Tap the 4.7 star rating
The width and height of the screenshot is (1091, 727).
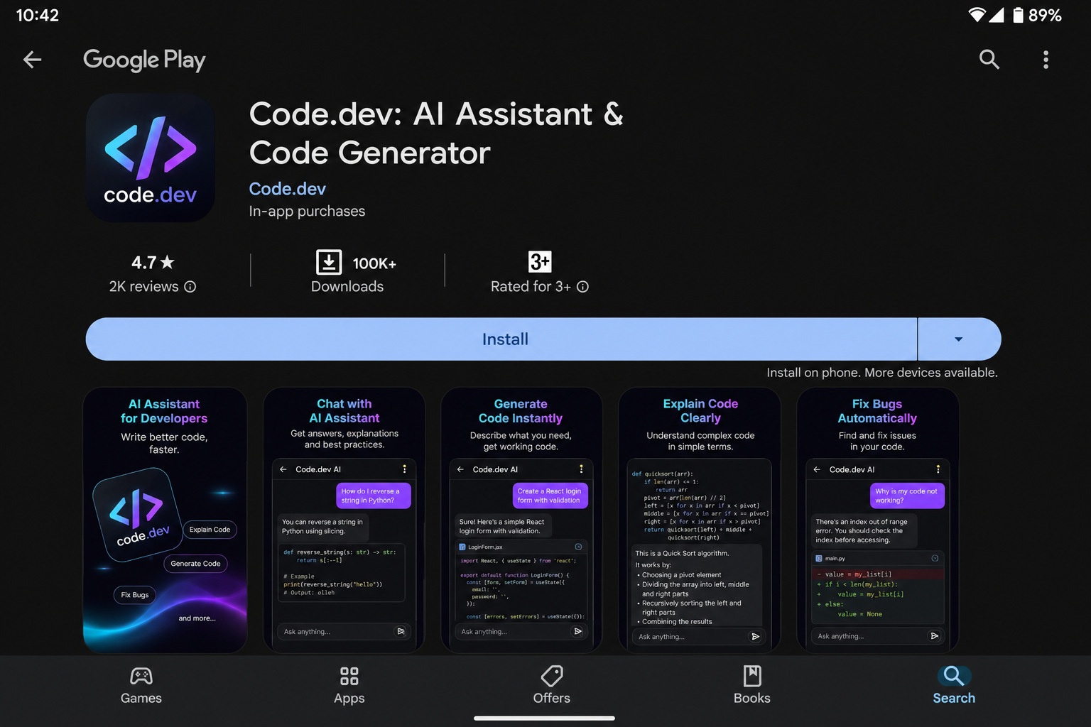click(x=153, y=263)
